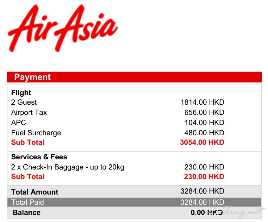Select the Flight section heading
Screen dimensions: 268x222
[21, 93]
